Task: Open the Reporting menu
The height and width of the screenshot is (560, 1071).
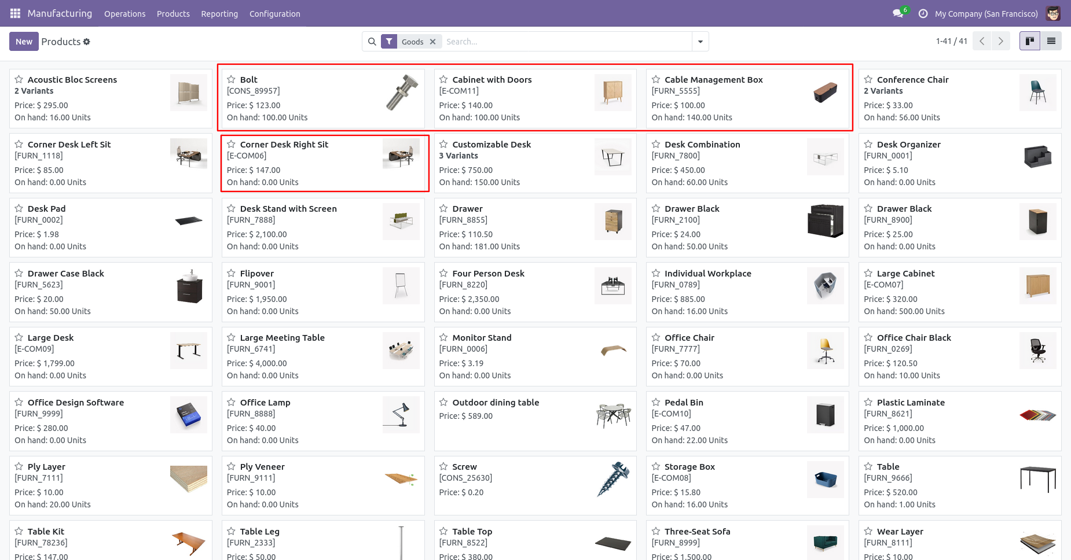Action: [219, 14]
